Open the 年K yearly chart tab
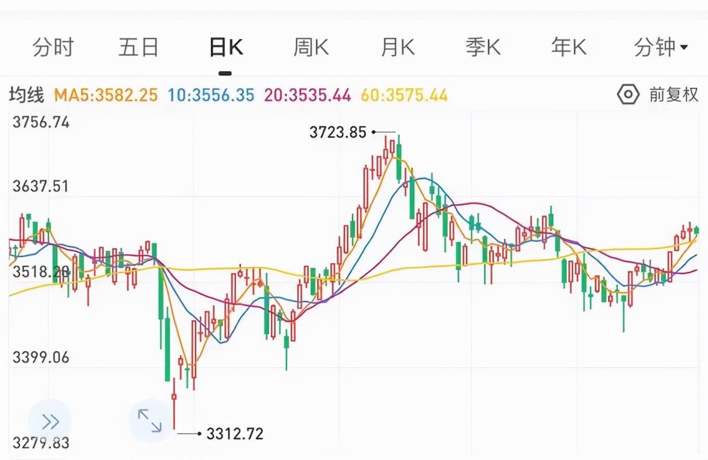Screen dimensions: 708x460 point(568,47)
